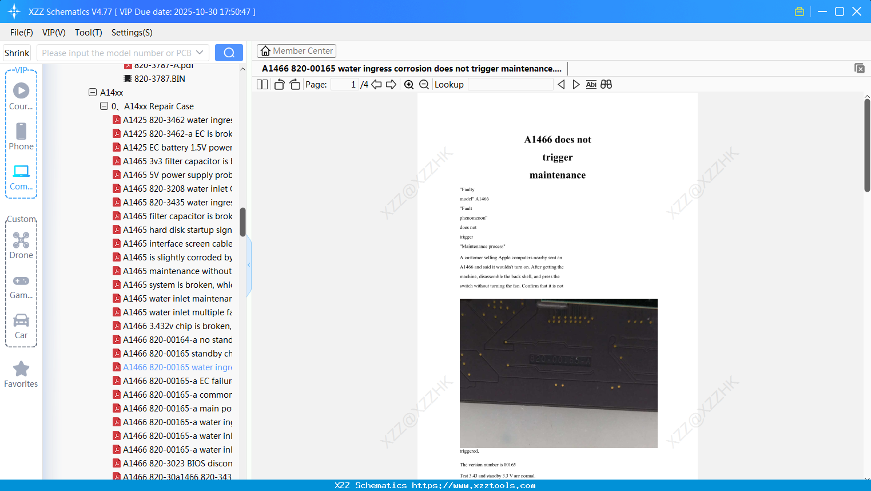This screenshot has width=871, height=491.
Task: Open A1465 820-3208 water inlet case
Action: (x=173, y=188)
